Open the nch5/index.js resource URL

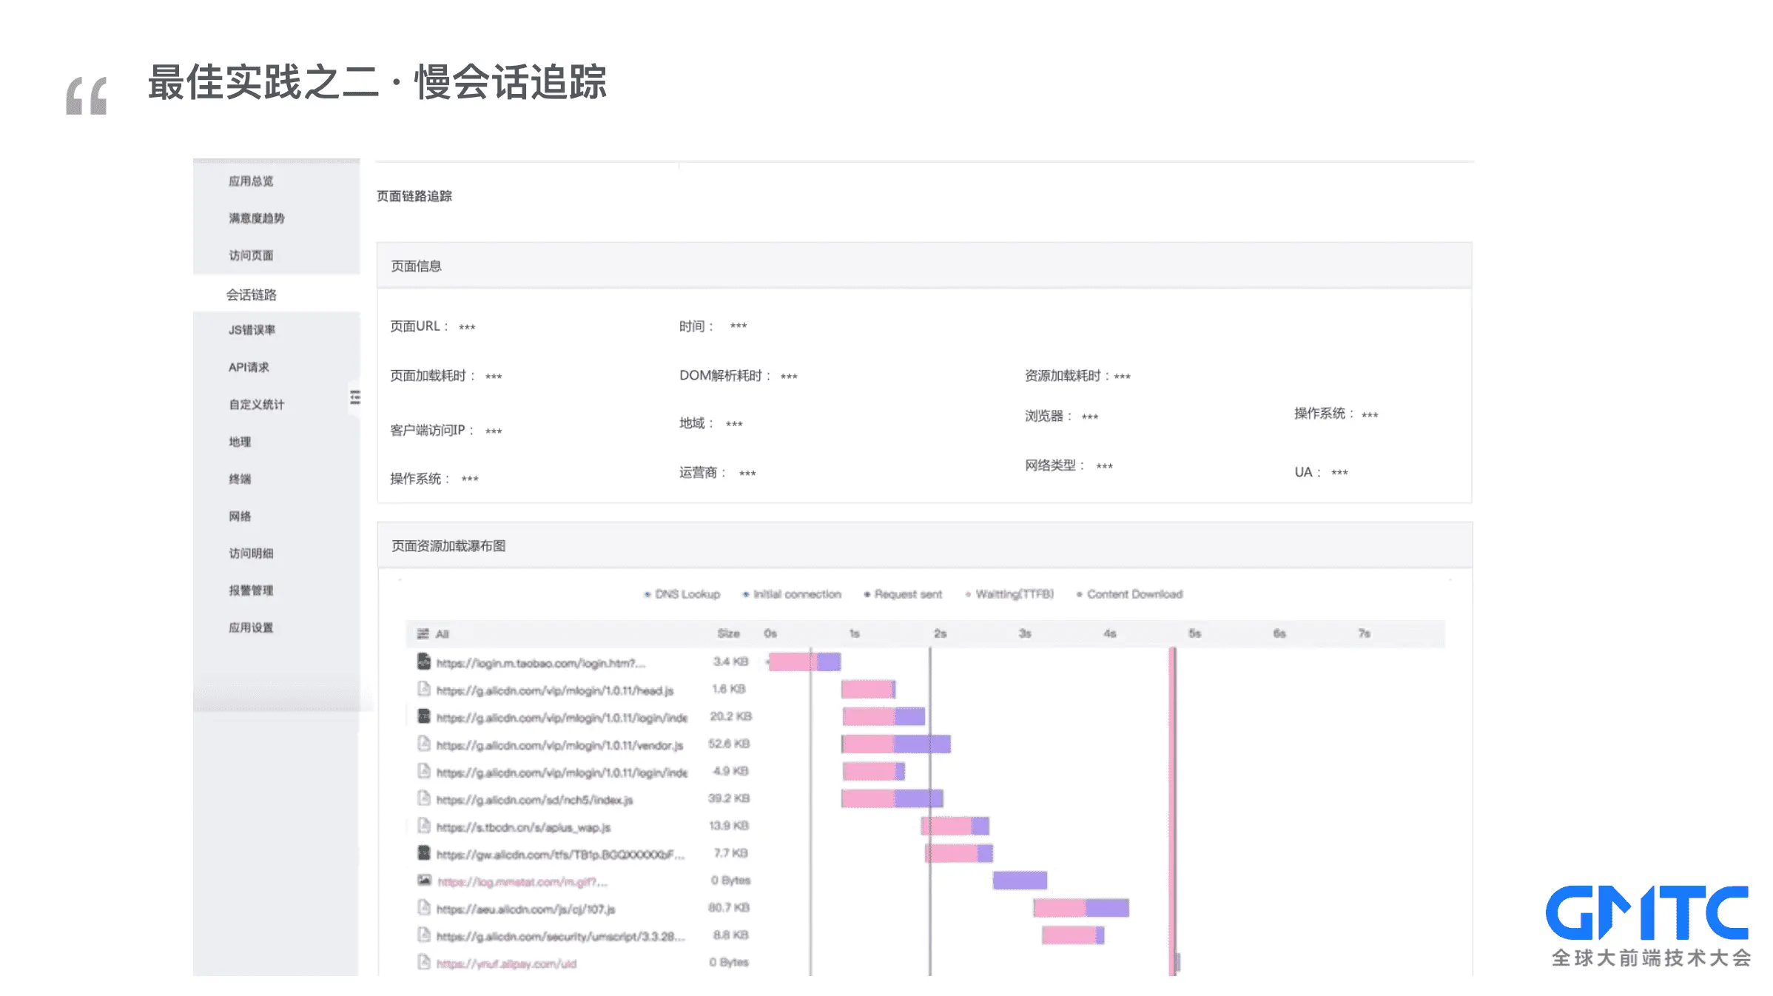coord(534,800)
